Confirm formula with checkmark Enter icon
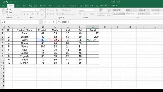 (x=49, y=22)
